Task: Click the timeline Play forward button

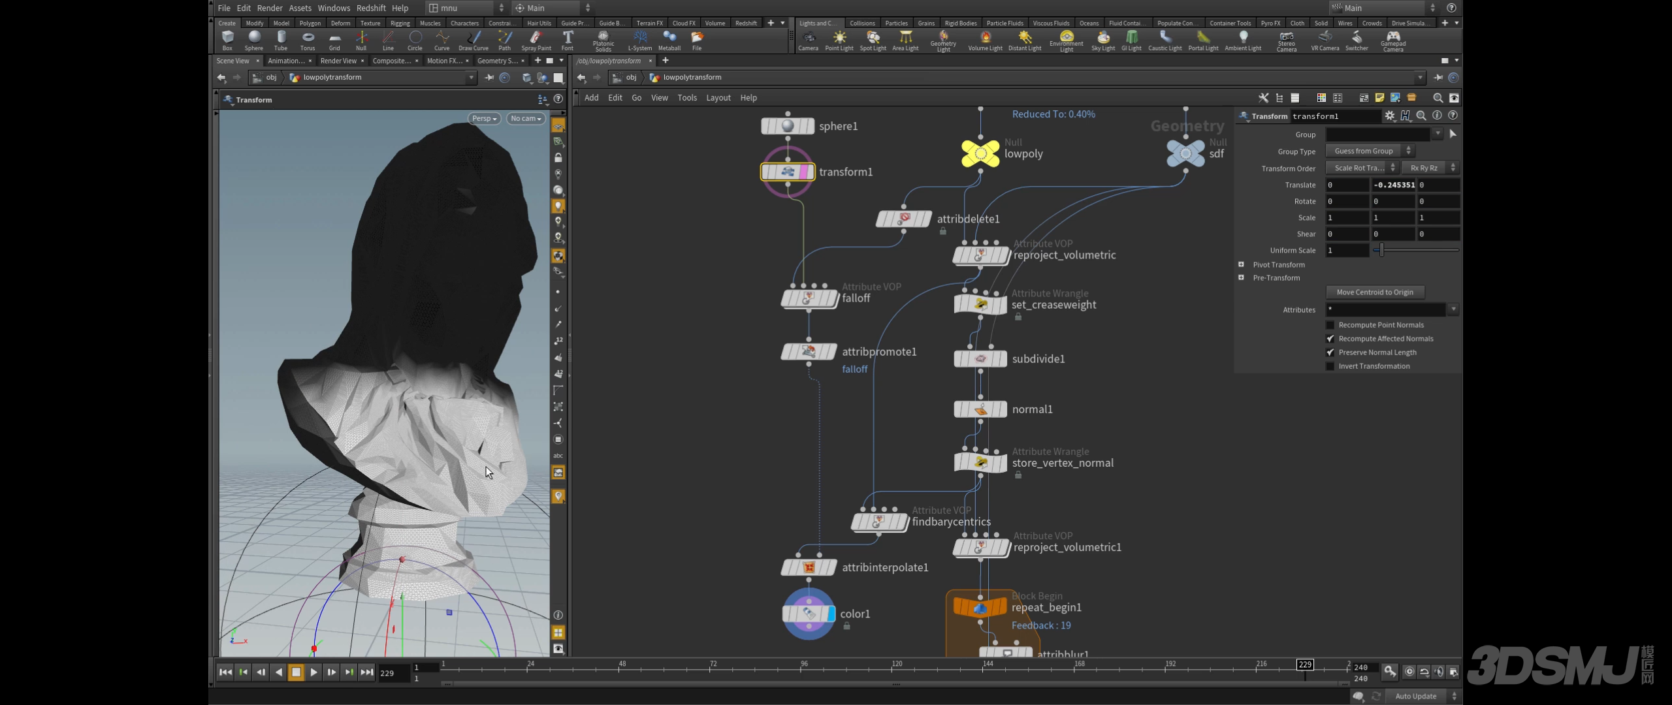Action: click(313, 672)
